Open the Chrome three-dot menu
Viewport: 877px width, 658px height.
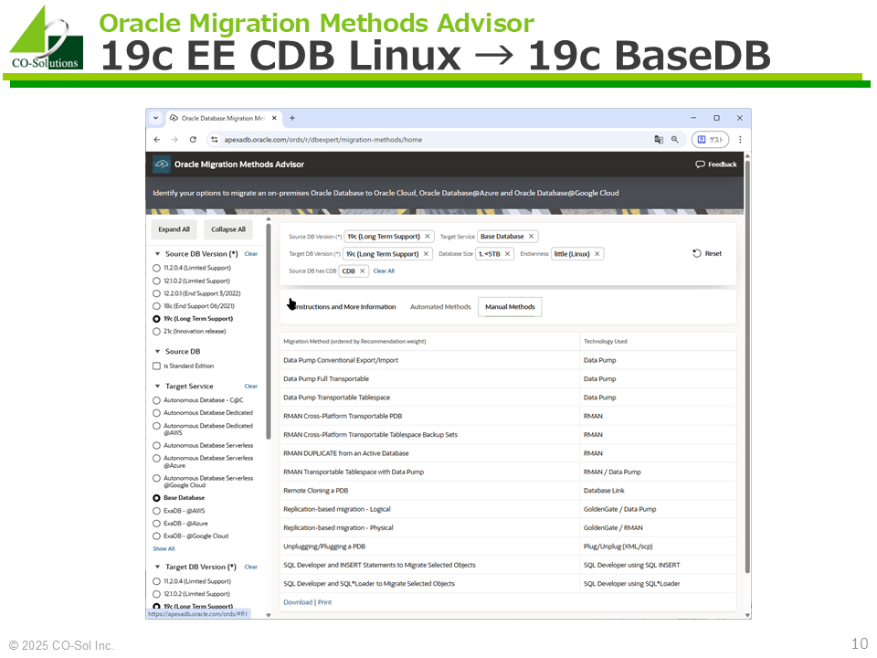click(x=740, y=139)
